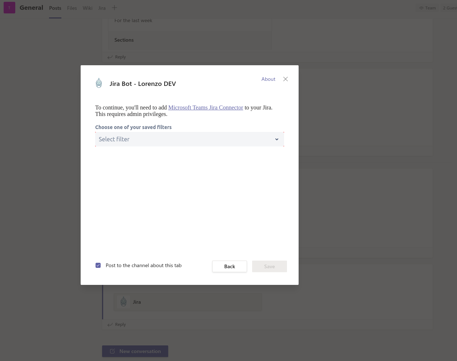Click the Back button
457x361 pixels.
pyautogui.click(x=230, y=266)
